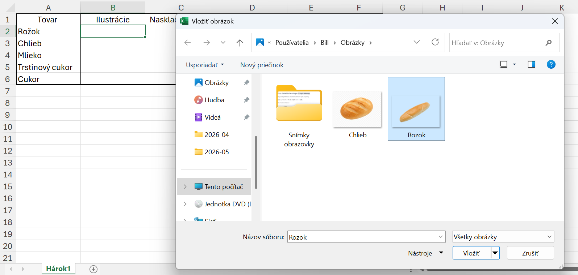
Task: Select cell A4 'Mlieko' in Excel
Action: [48, 55]
